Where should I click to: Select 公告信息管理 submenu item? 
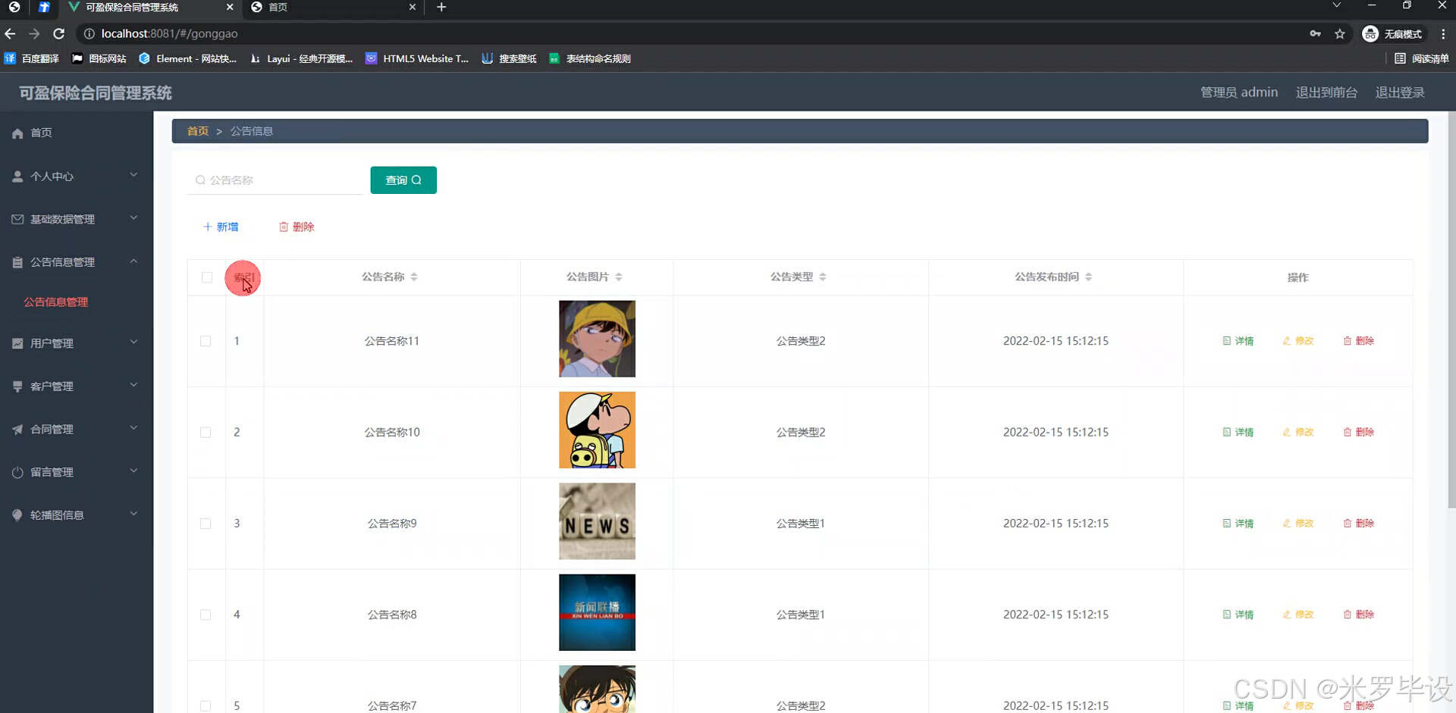coord(55,302)
